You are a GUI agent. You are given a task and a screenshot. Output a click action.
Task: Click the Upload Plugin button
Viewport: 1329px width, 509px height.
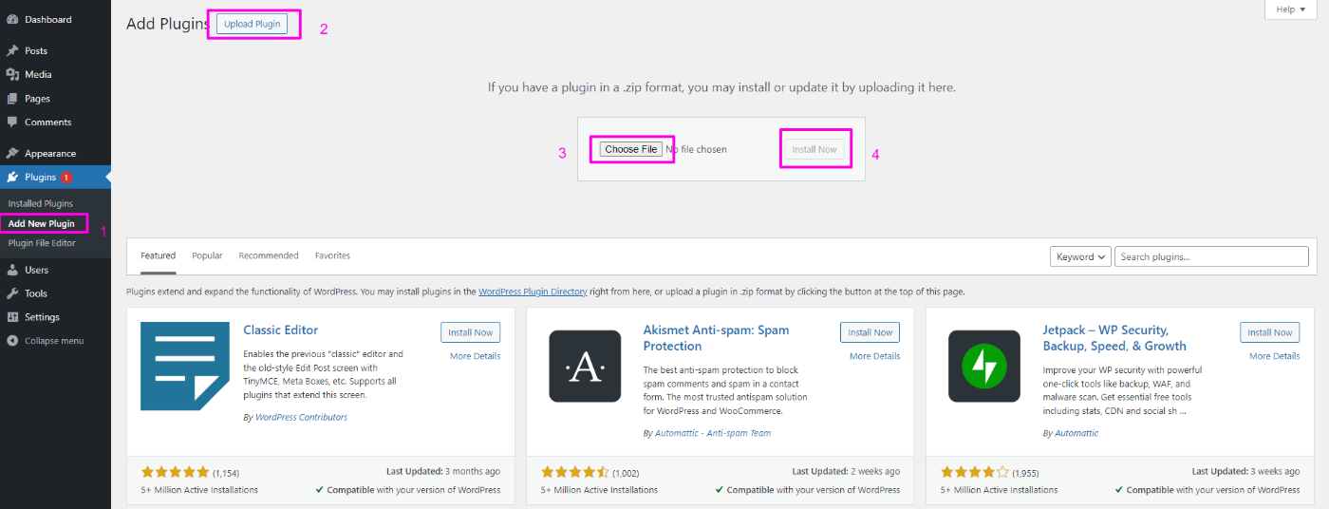[253, 24]
